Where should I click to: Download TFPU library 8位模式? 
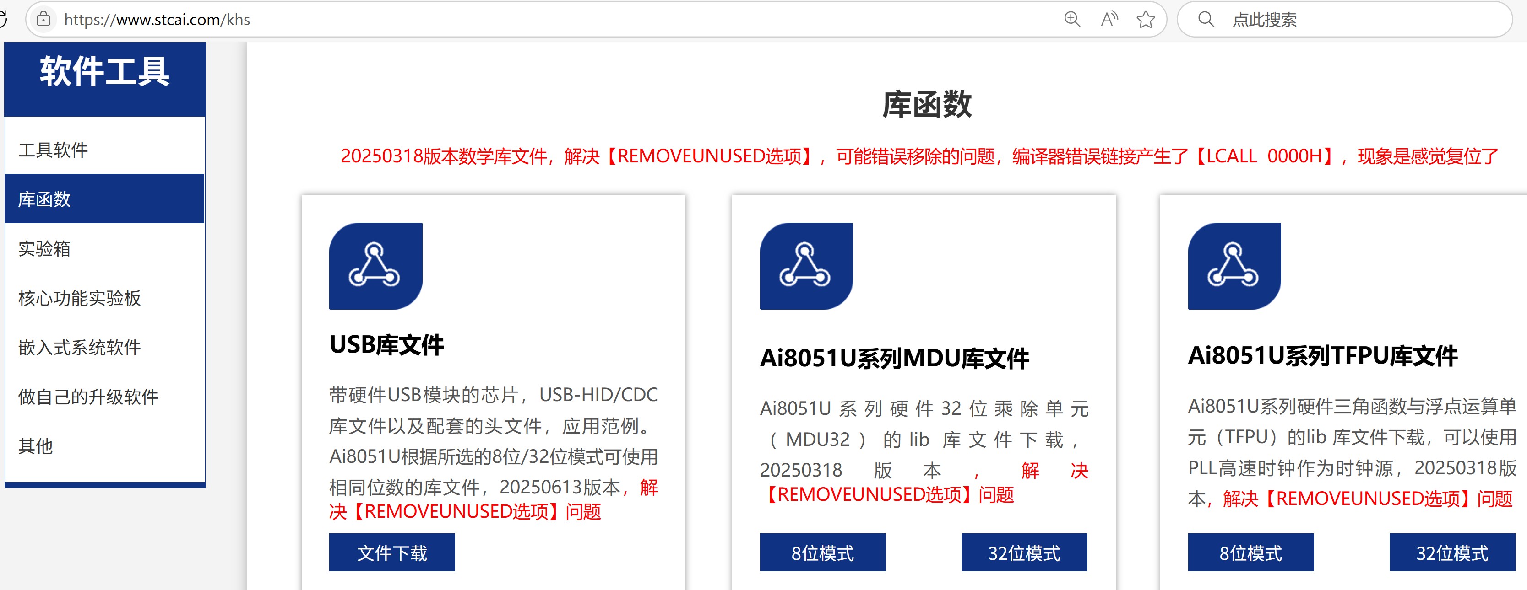[x=1251, y=552]
